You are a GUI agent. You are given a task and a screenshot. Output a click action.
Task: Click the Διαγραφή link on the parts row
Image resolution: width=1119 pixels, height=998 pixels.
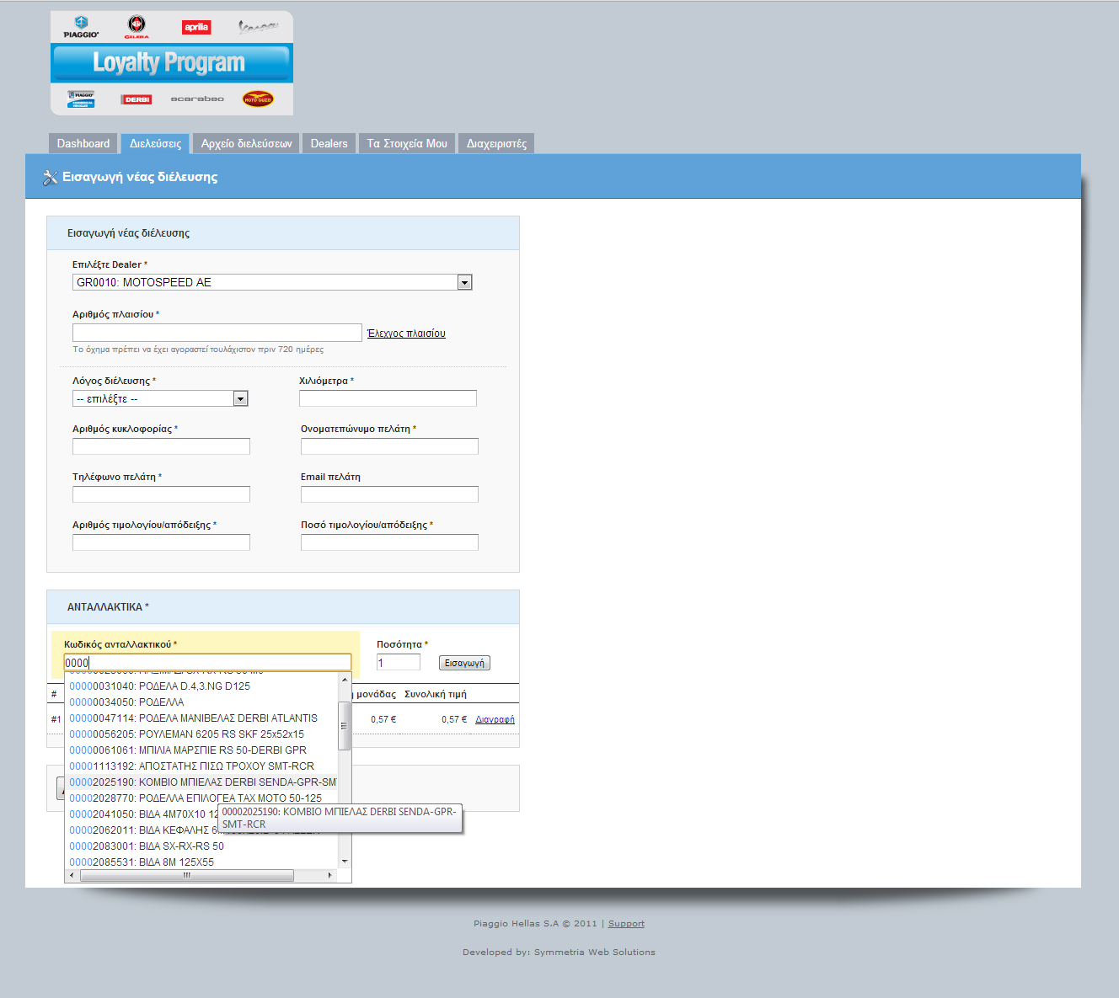pos(494,719)
